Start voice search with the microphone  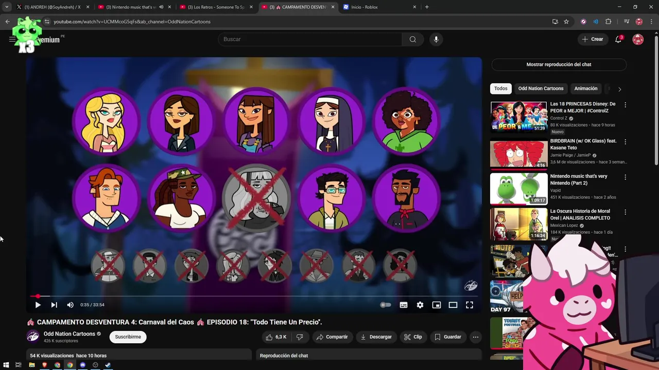click(x=436, y=40)
